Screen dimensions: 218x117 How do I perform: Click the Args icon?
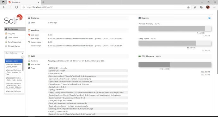(x=29, y=68)
